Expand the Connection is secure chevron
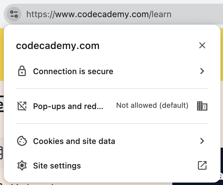 202,71
